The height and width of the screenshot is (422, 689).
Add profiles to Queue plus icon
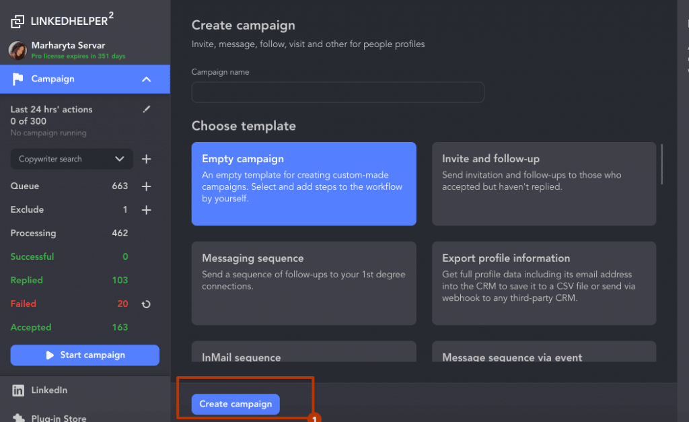click(146, 186)
